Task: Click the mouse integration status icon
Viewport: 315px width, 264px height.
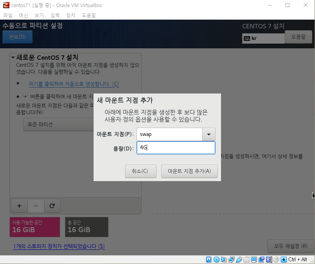Action: (x=276, y=259)
